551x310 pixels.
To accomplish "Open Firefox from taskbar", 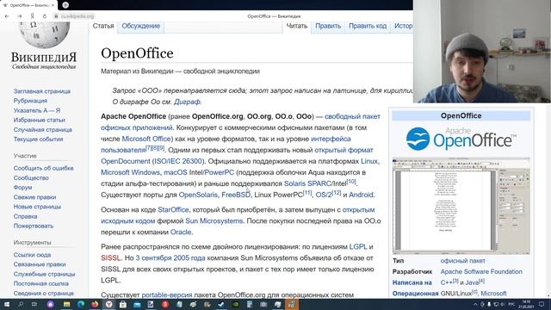I will tap(95, 304).
